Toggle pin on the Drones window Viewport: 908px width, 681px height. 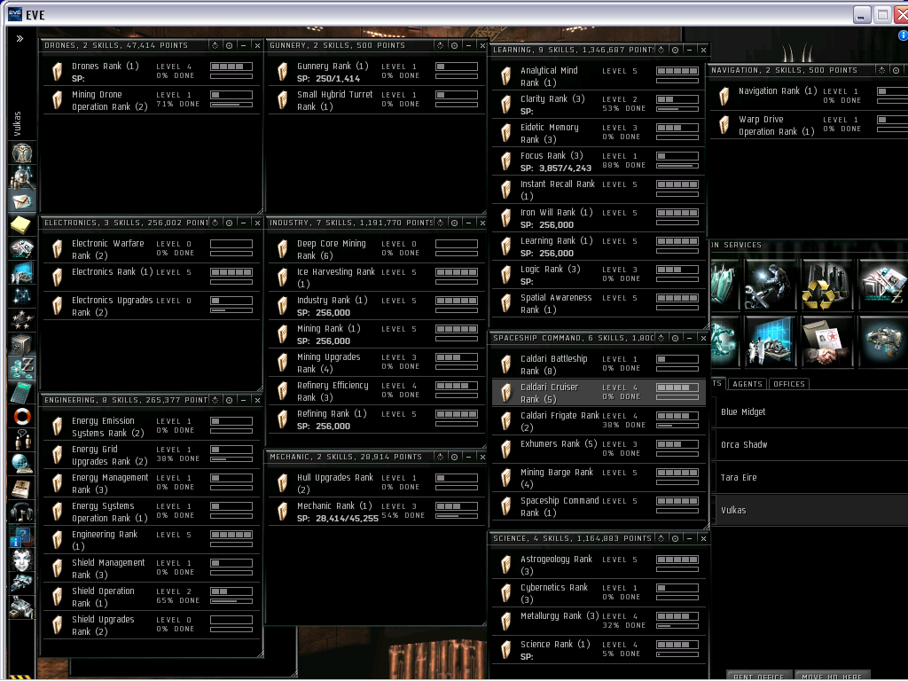[x=215, y=45]
